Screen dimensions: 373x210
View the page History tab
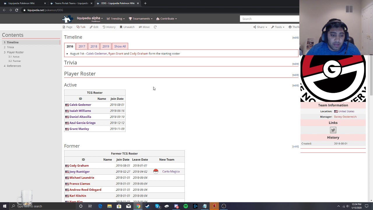(109, 27)
